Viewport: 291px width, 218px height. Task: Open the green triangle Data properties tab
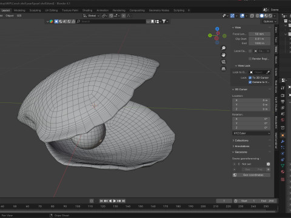pos(283,165)
